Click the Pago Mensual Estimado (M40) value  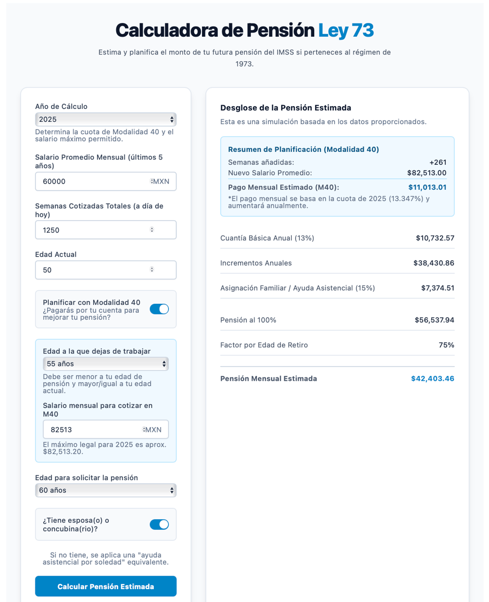point(427,187)
